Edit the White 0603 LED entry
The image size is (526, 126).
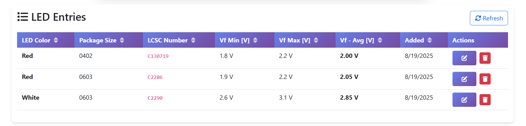(464, 100)
